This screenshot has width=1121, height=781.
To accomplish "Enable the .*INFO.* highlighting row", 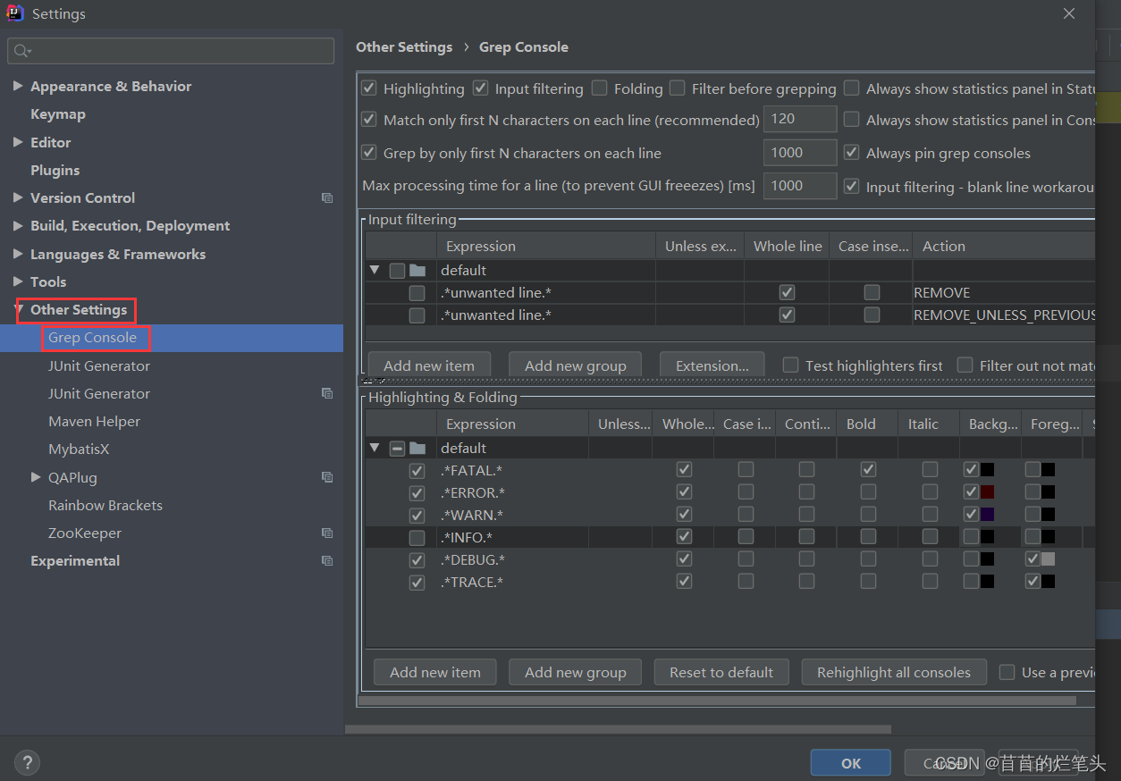I will 417,538.
